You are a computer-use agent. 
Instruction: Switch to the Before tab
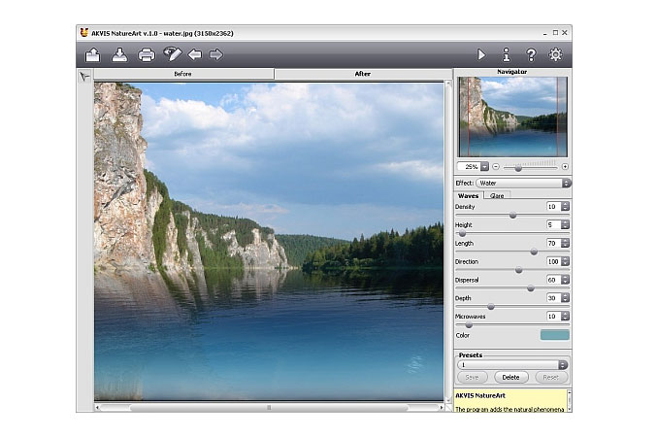[183, 74]
